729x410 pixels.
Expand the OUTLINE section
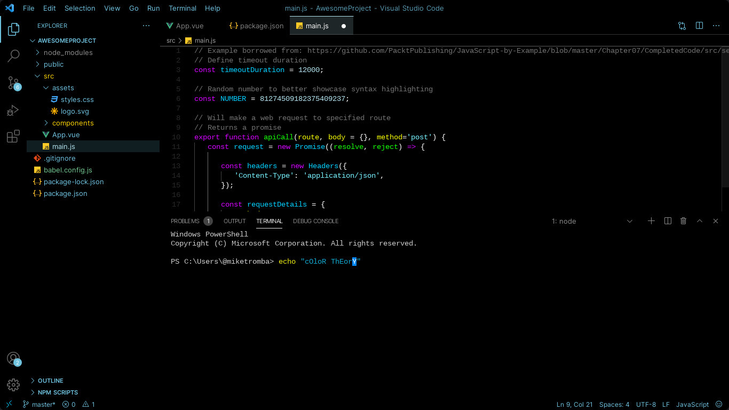pyautogui.click(x=50, y=381)
